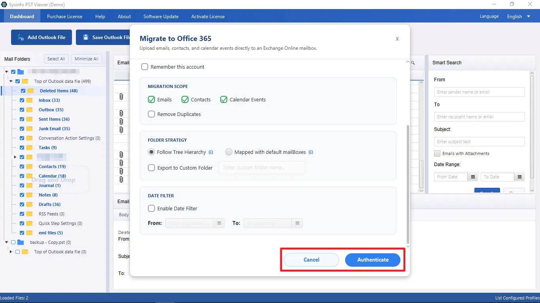540x303 pixels.
Task: Select Mapped with default mailBoxes radio option
Action: pyautogui.click(x=229, y=152)
